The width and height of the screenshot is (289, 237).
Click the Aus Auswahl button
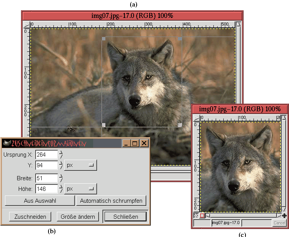tap(39, 200)
